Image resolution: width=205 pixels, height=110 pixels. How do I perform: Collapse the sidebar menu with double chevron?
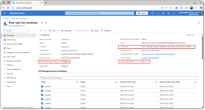34,31
